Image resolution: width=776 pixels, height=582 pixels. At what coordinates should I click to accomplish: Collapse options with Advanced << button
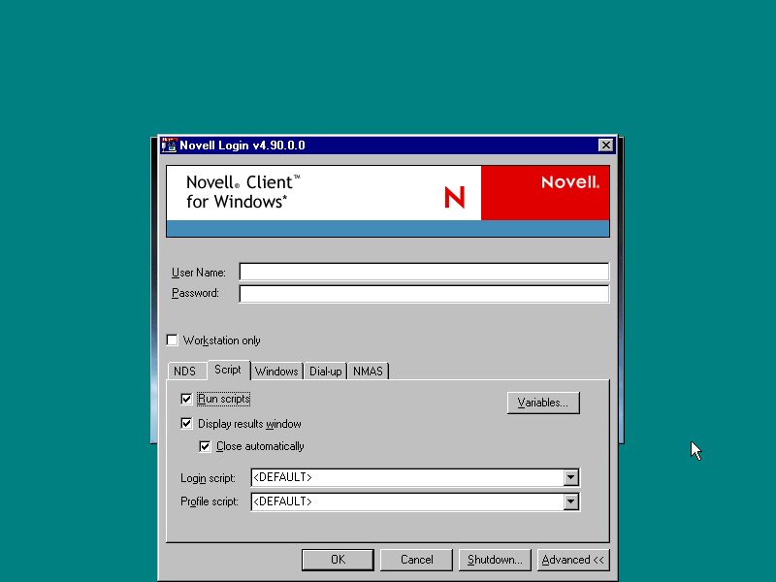point(573,560)
